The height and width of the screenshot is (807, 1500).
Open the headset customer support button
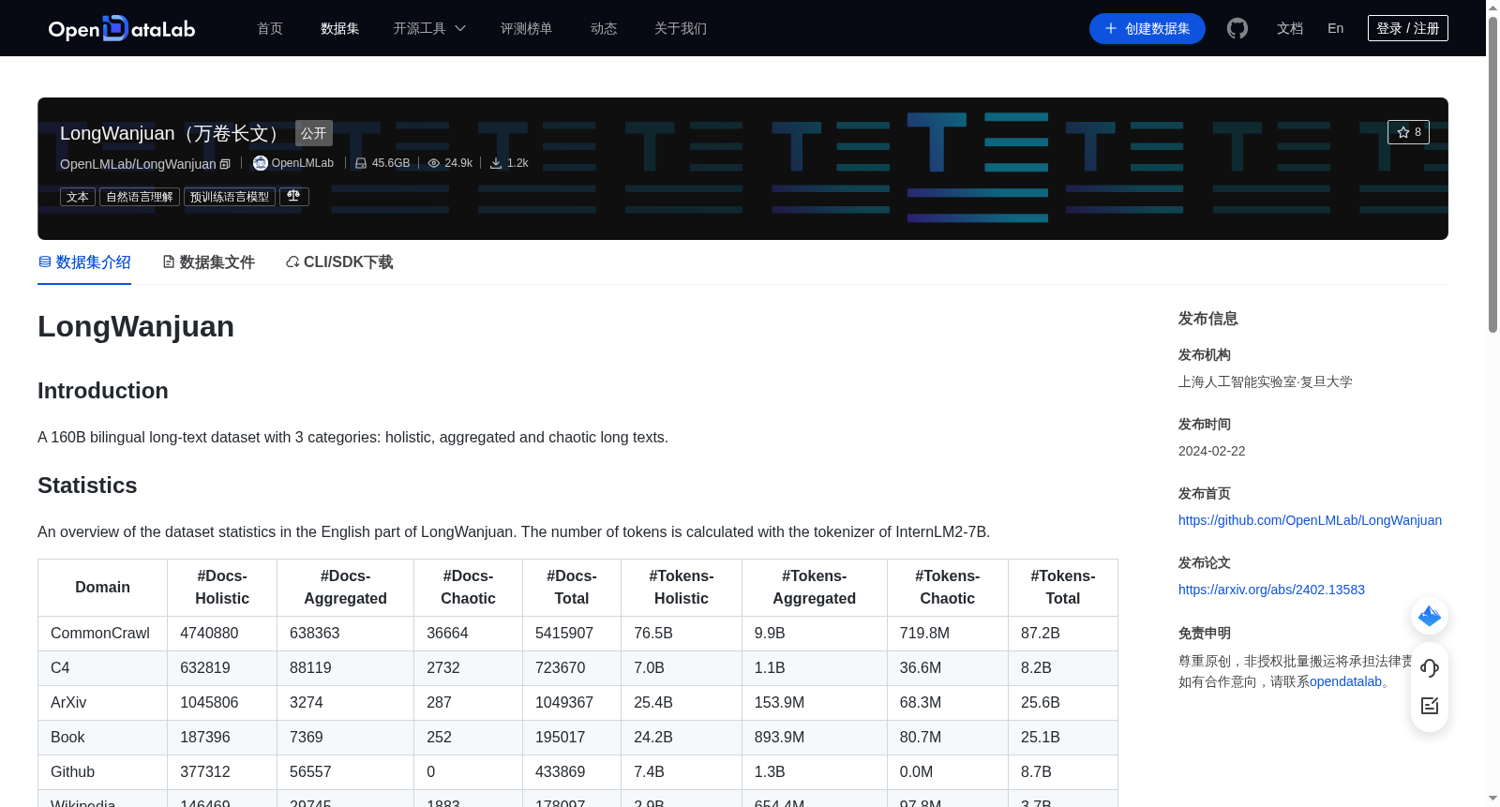pyautogui.click(x=1430, y=668)
